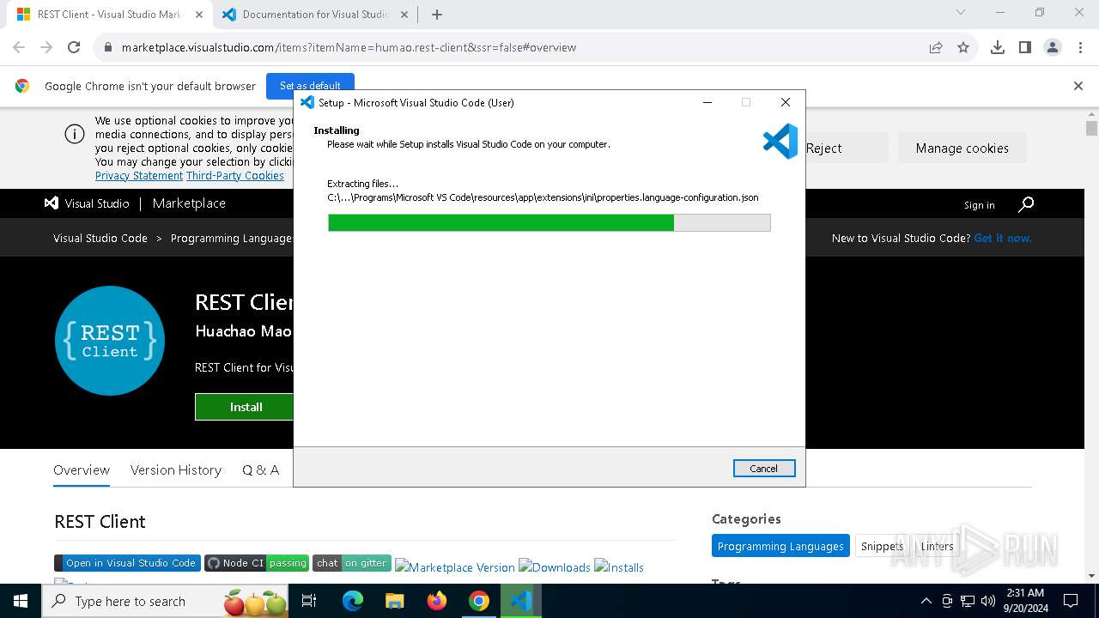Switch to VS Code setup in taskbar

click(521, 601)
